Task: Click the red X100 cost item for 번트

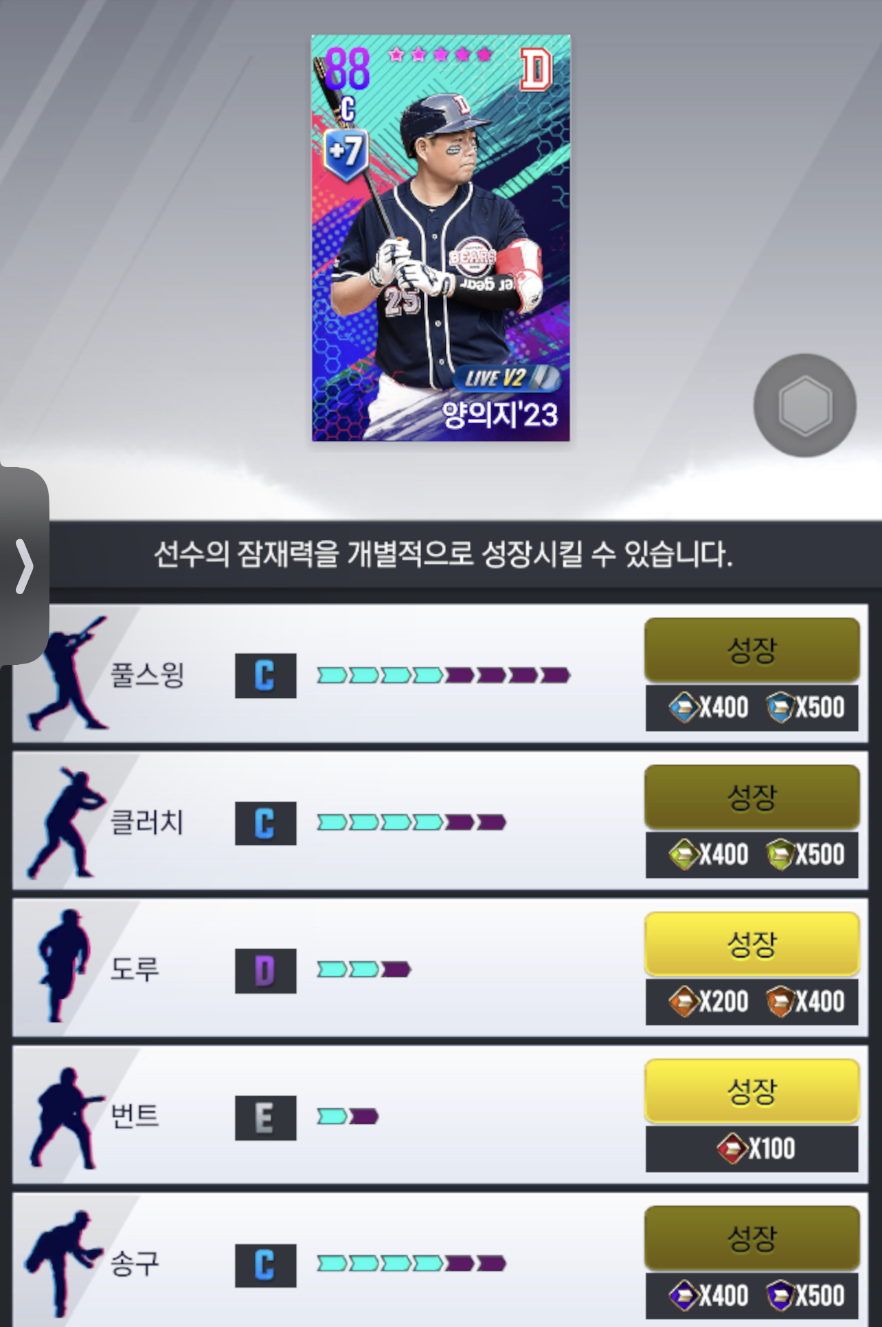Action: [756, 1148]
